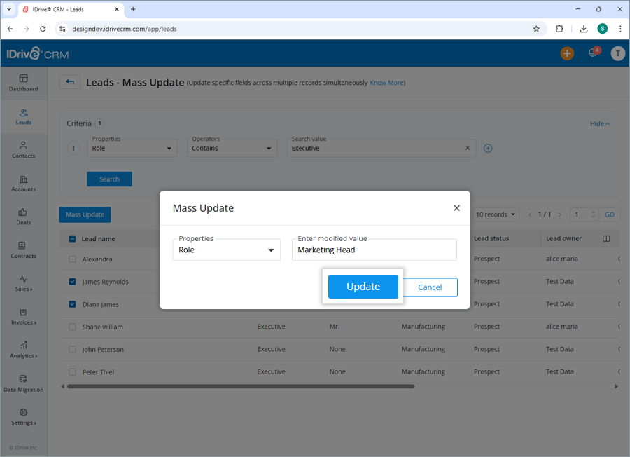Open the Properties dropdown in Mass Update dialog
Image resolution: width=630 pixels, height=457 pixels.
point(226,250)
